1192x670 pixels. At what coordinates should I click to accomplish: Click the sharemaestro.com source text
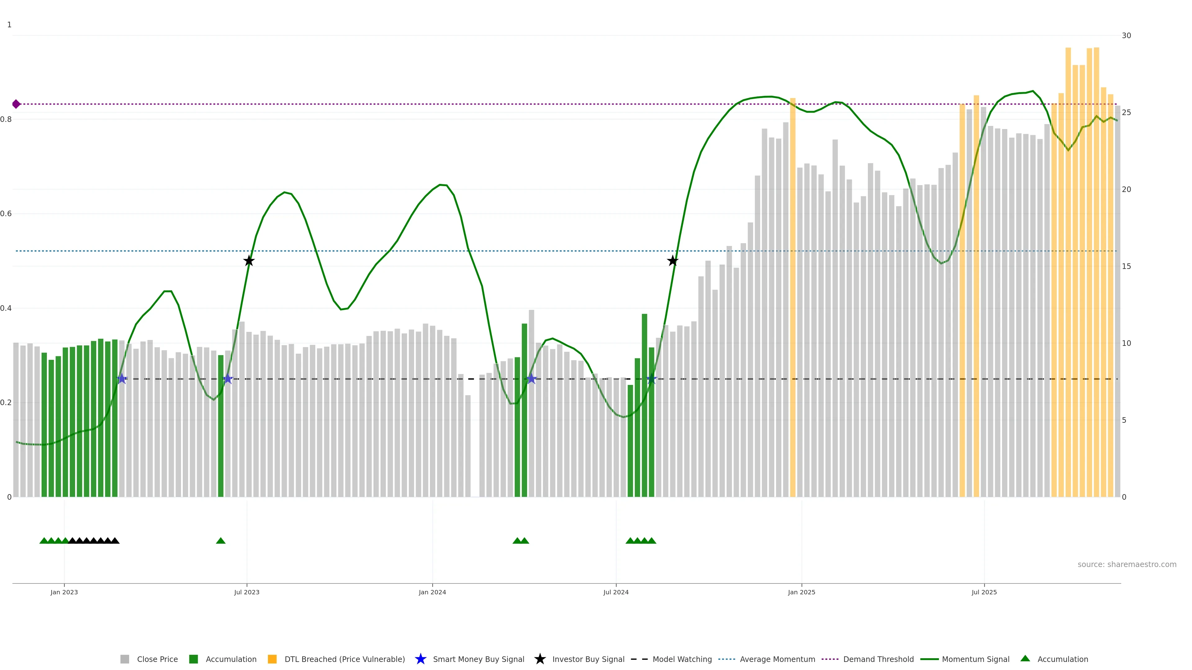[x=1127, y=564]
